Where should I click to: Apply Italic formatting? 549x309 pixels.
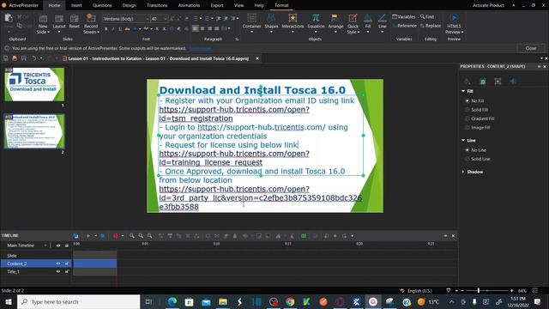(113, 28)
